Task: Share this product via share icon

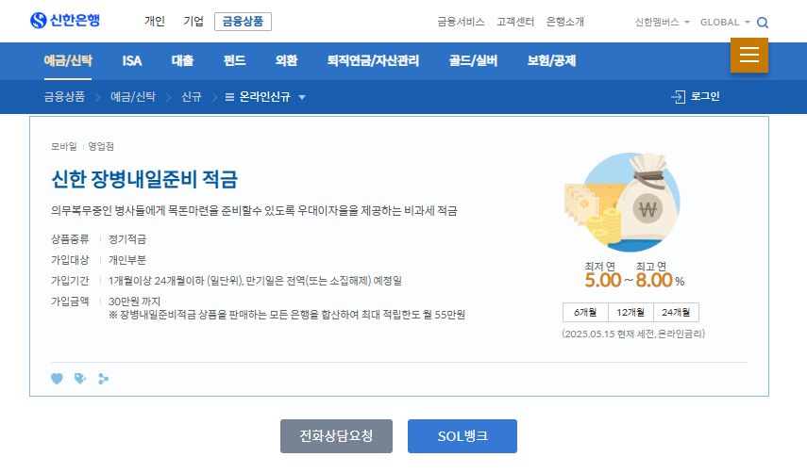Action: [104, 379]
